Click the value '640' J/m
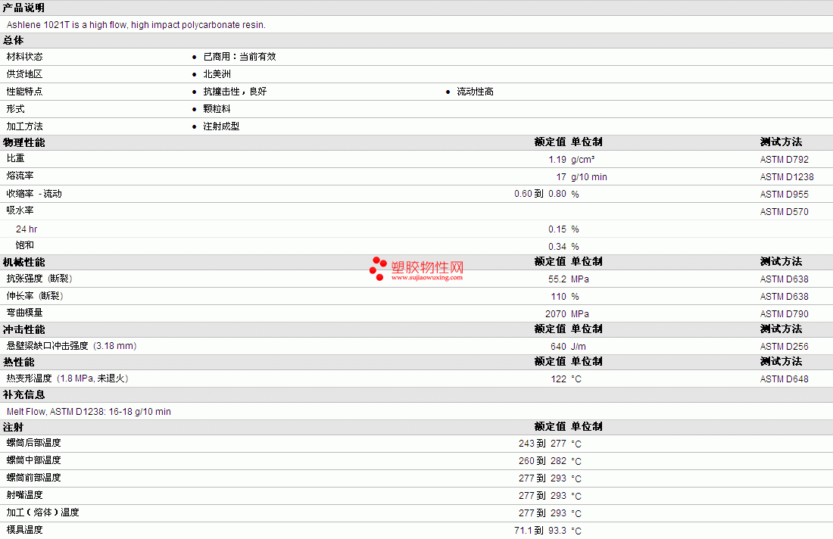The image size is (833, 539). click(x=558, y=347)
